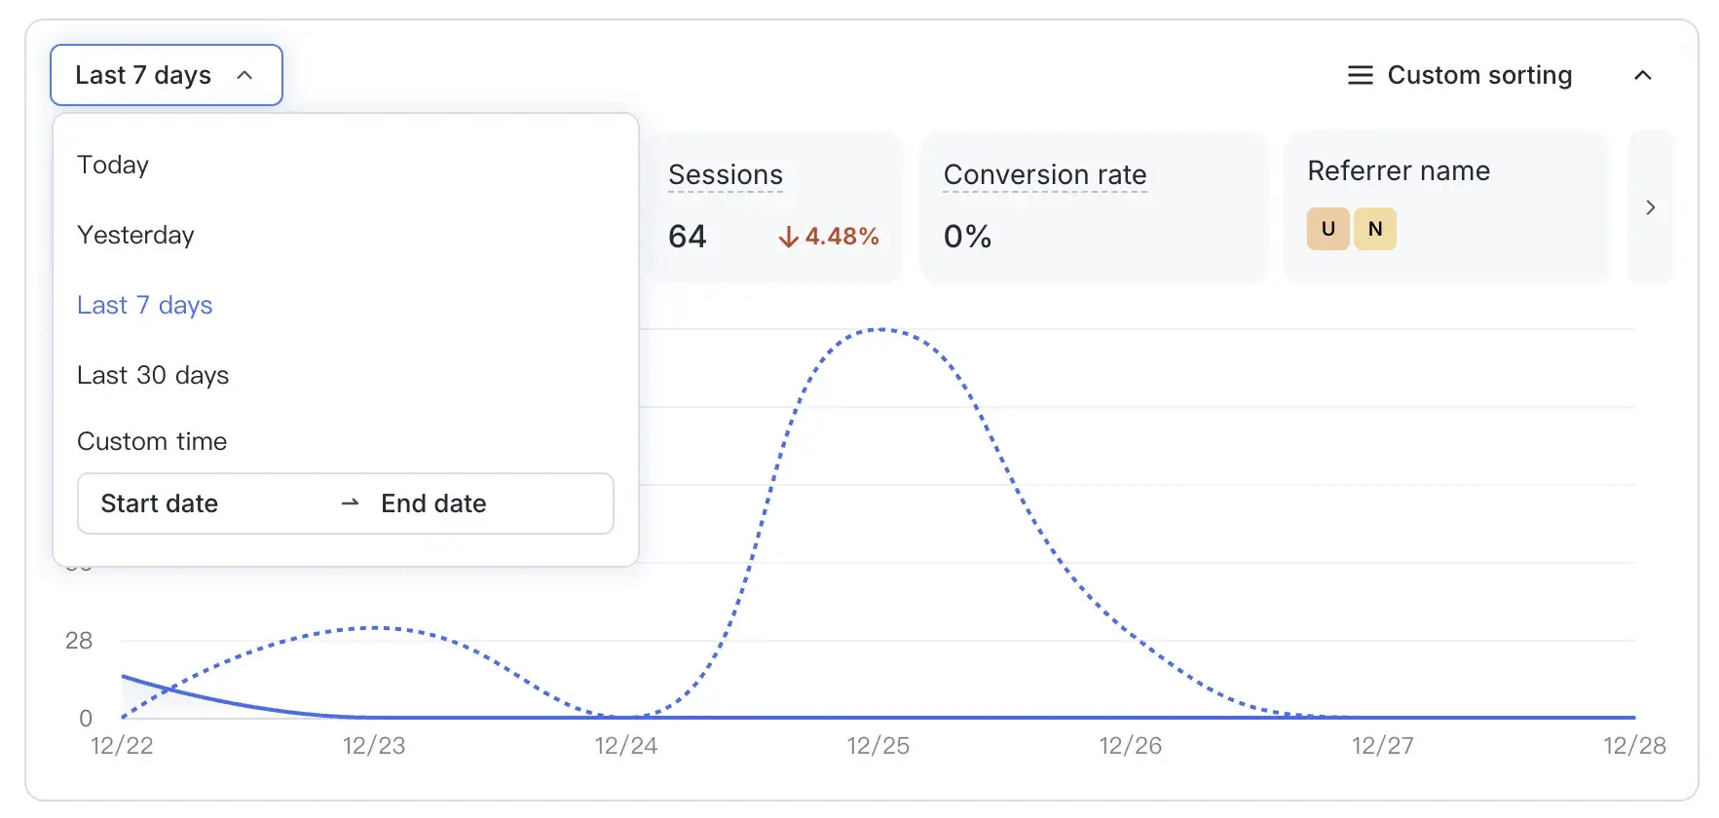Viewport: 1719px width, 818px height.
Task: Open Custom sorting options
Action: click(x=1478, y=75)
